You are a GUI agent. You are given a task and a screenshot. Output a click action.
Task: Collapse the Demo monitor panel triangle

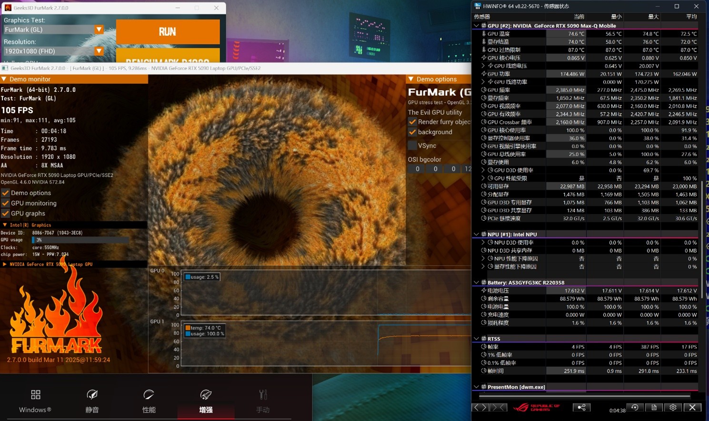point(4,79)
